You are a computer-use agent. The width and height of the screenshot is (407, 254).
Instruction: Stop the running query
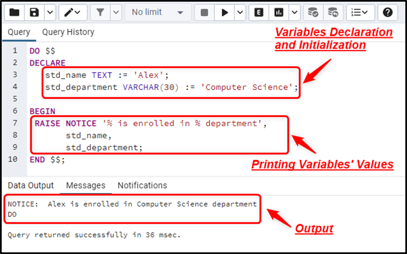204,12
